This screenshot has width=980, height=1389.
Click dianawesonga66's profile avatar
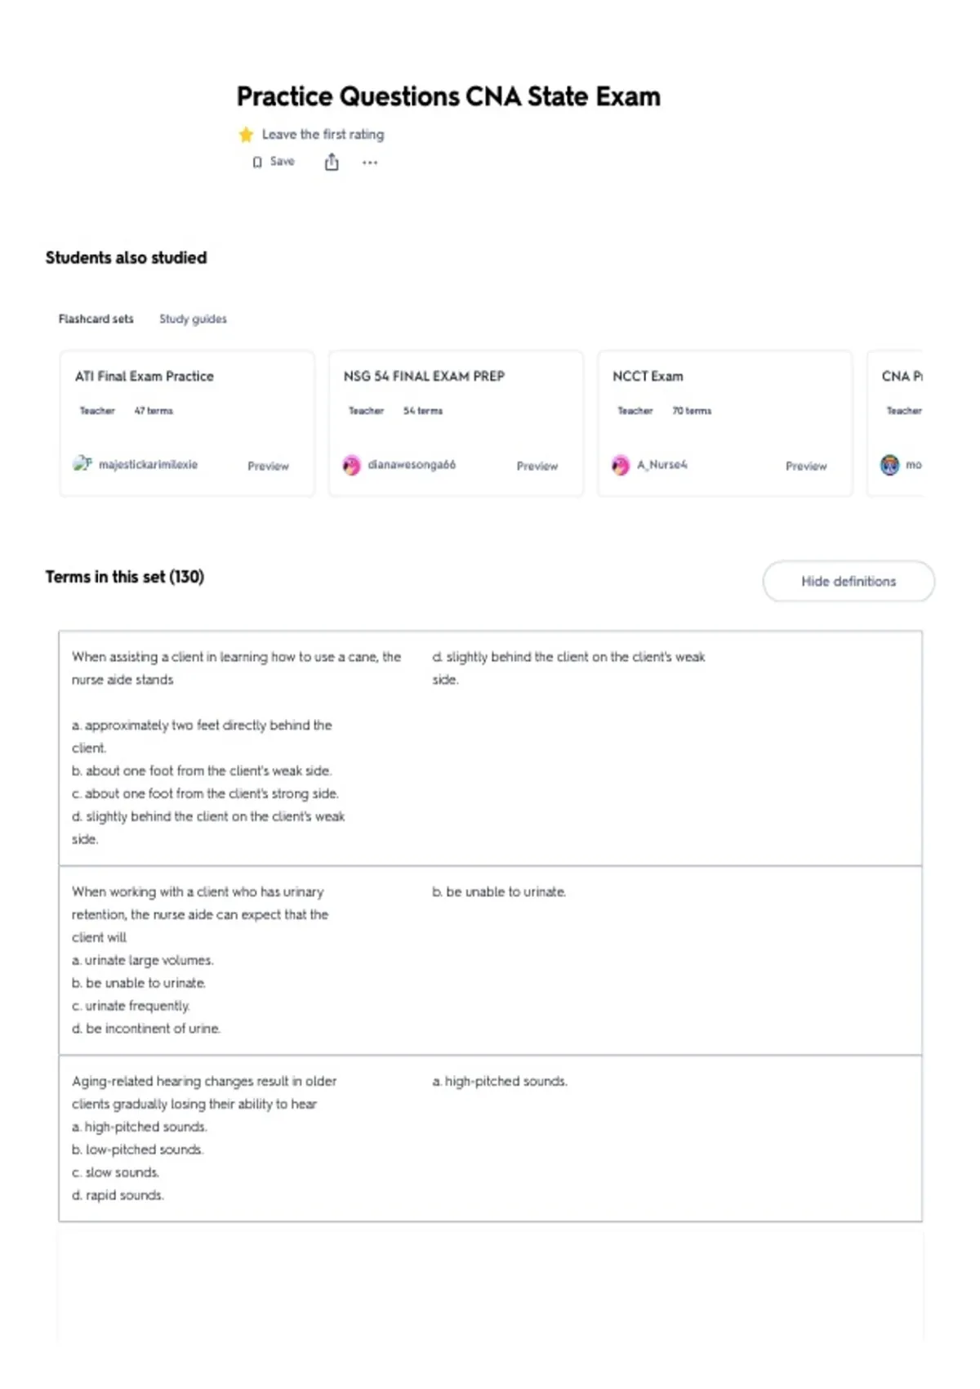point(351,465)
